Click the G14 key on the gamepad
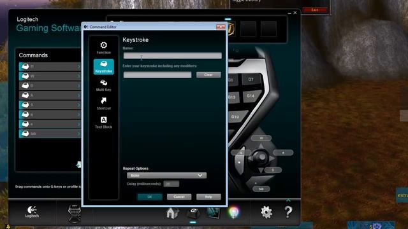This screenshot has width=408, height=229. [x=251, y=96]
